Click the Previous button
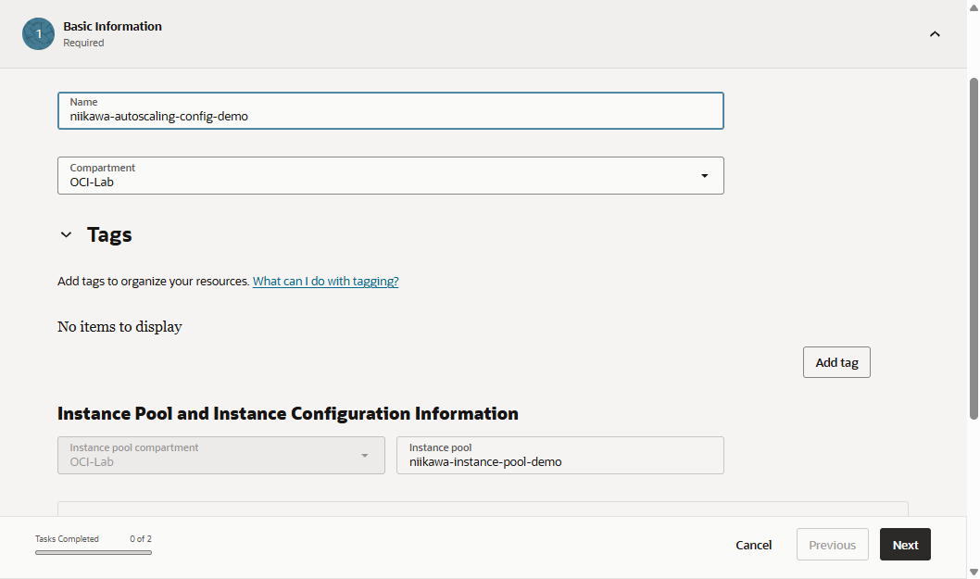 point(832,545)
